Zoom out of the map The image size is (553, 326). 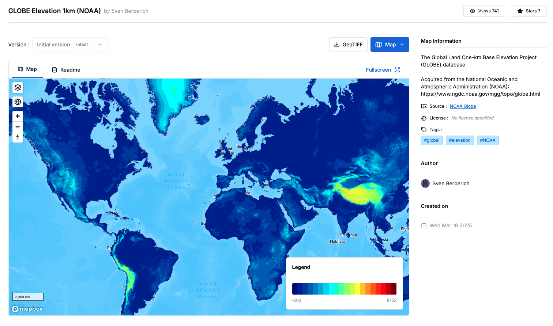point(18,127)
